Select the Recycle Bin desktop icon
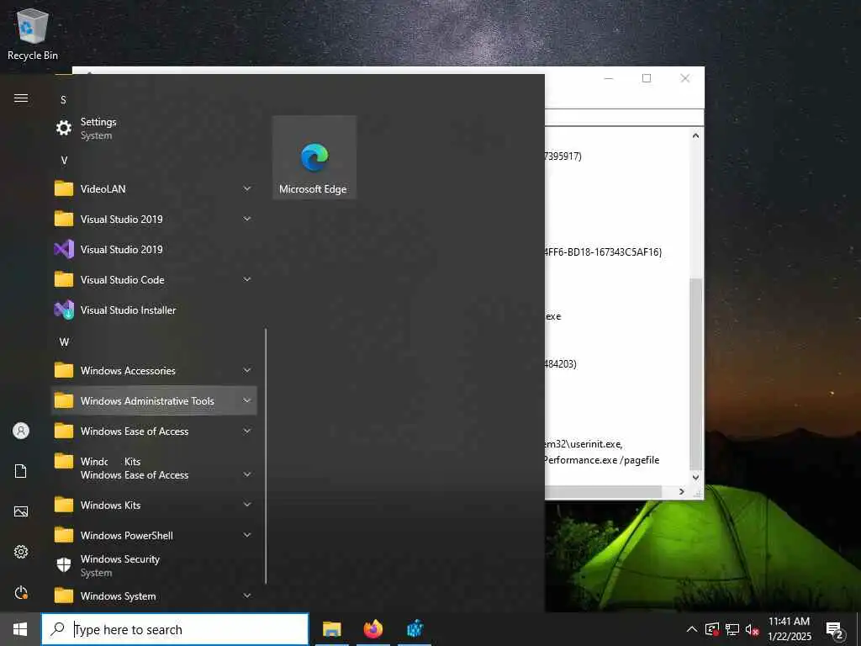Viewport: 861px width, 646px height. [x=33, y=34]
